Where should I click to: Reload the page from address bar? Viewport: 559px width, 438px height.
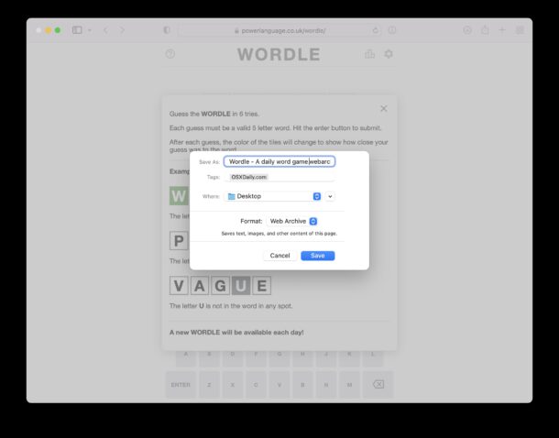(375, 30)
